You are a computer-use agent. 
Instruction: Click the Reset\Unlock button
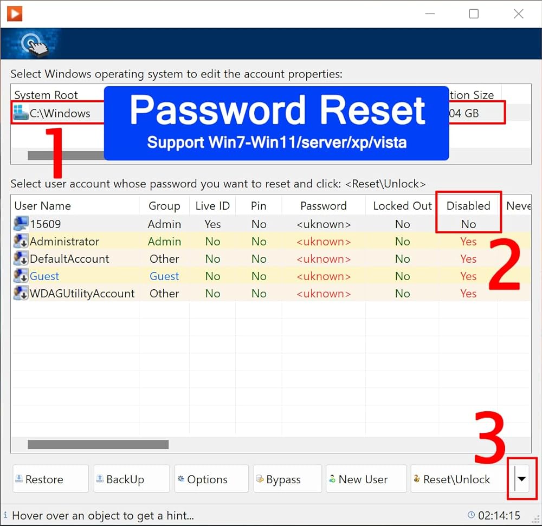(458, 479)
